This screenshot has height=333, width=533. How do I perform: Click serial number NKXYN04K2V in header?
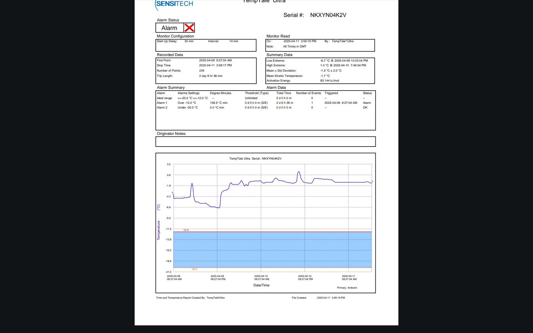tap(328, 15)
